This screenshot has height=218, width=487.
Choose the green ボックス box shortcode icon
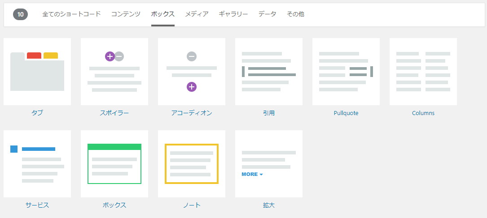click(114, 164)
